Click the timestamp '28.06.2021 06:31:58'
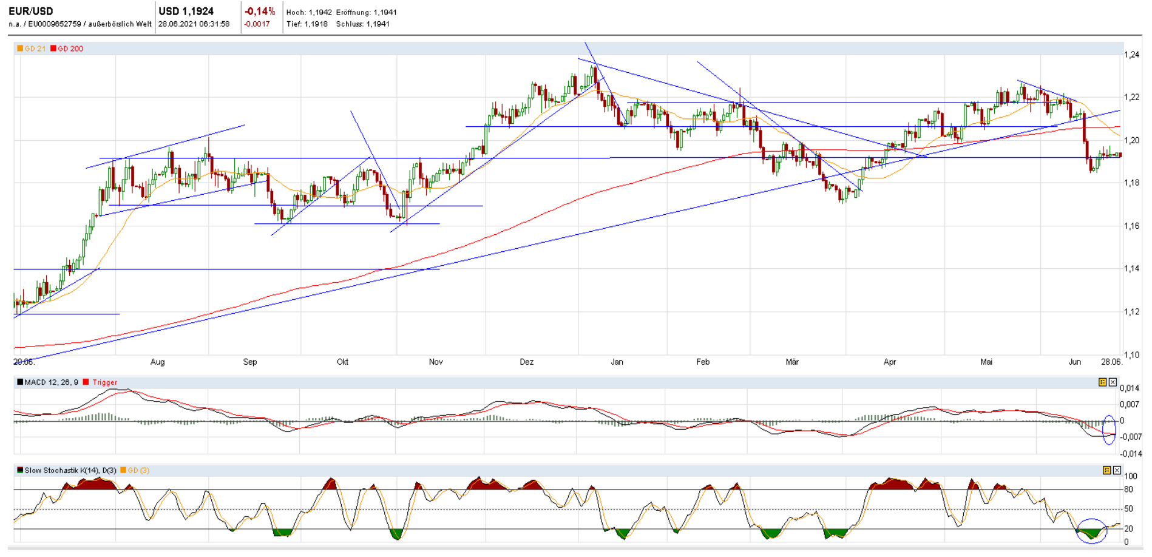Viewport: 1152px width, 557px height. [194, 24]
